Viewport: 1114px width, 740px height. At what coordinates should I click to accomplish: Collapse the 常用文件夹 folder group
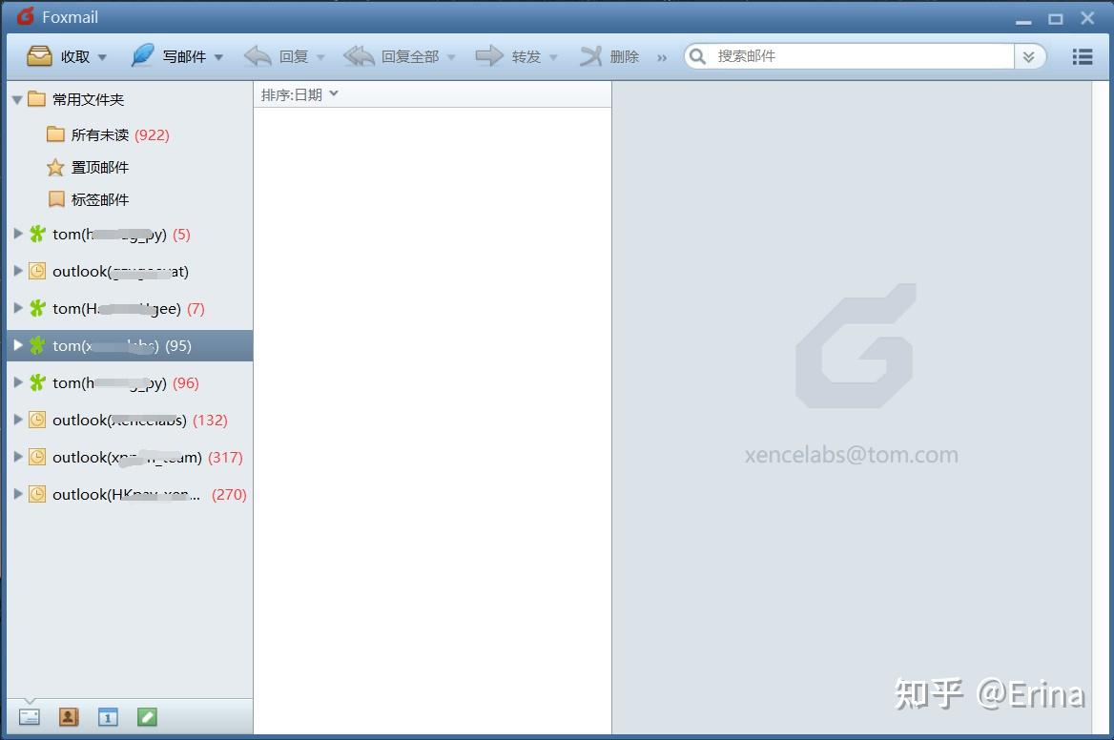[x=16, y=98]
